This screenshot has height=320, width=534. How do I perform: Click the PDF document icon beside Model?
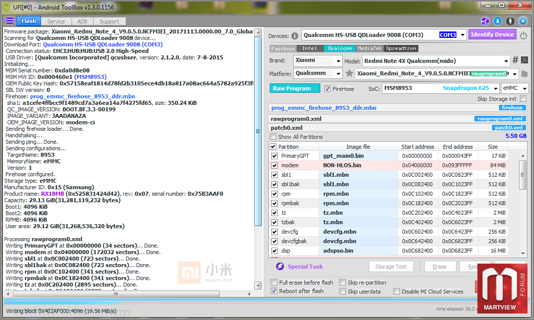pyautogui.click(x=524, y=60)
